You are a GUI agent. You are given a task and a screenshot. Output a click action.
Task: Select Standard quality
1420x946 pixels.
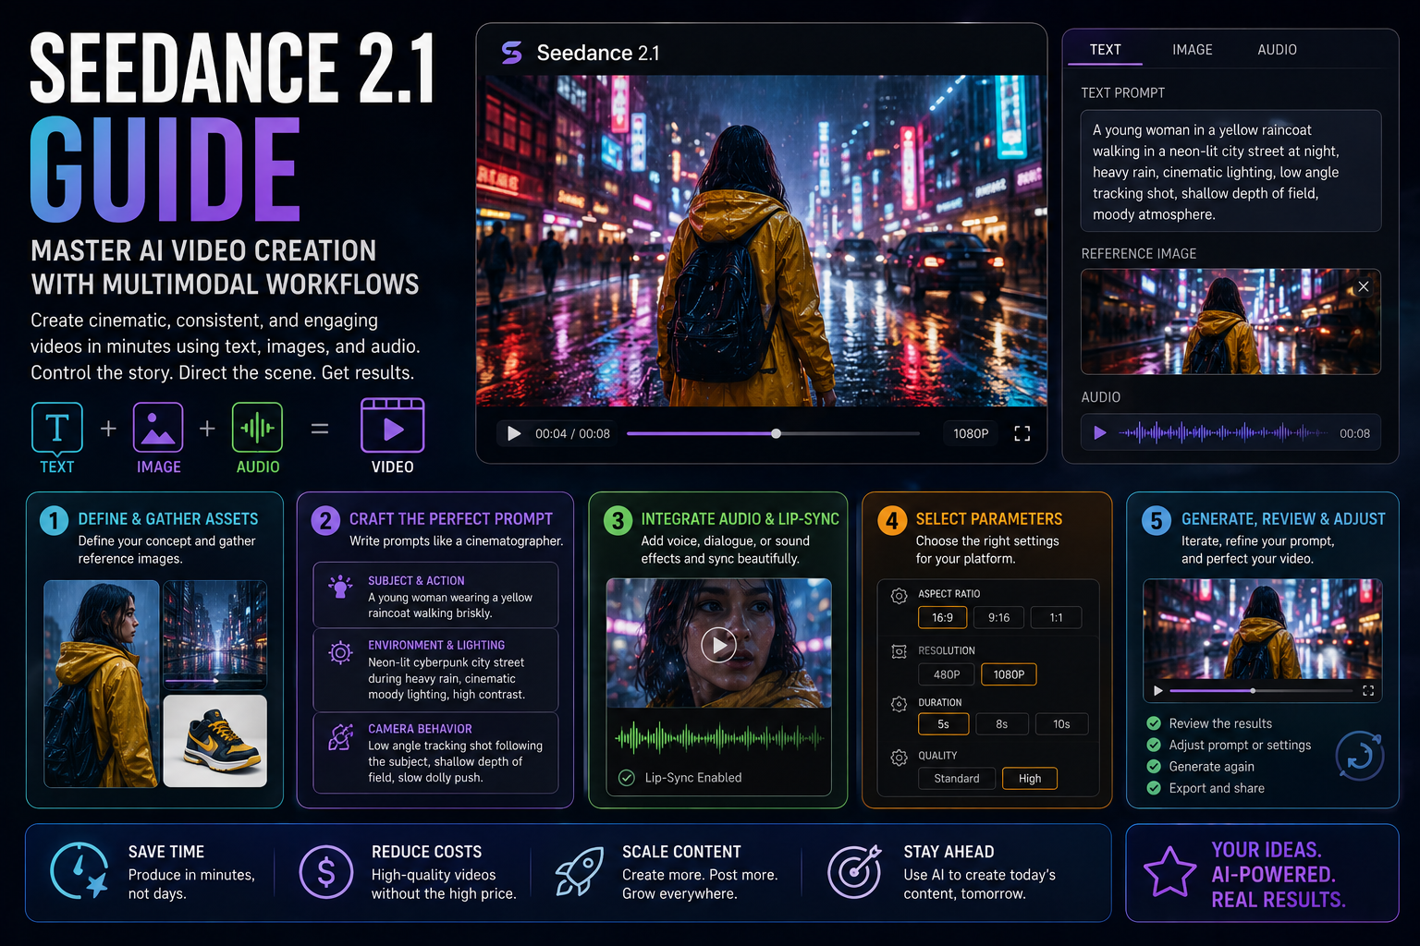[956, 778]
